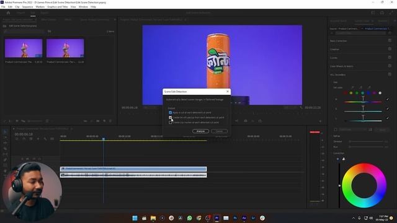Open Program Monitor button editor plus icon
Screen dimensions: 397x223
320,121
